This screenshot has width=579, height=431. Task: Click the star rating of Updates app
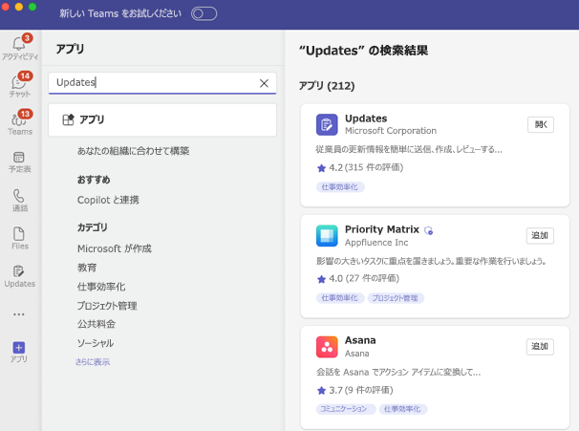[x=322, y=168]
